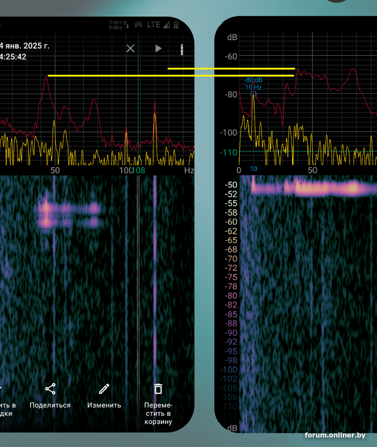Click the date '2025 г.' text
The width and height of the screenshot is (377, 447).
tap(37, 46)
